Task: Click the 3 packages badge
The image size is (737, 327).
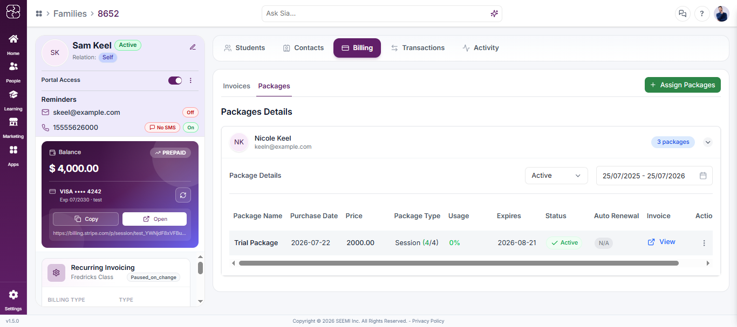Action: pyautogui.click(x=673, y=142)
